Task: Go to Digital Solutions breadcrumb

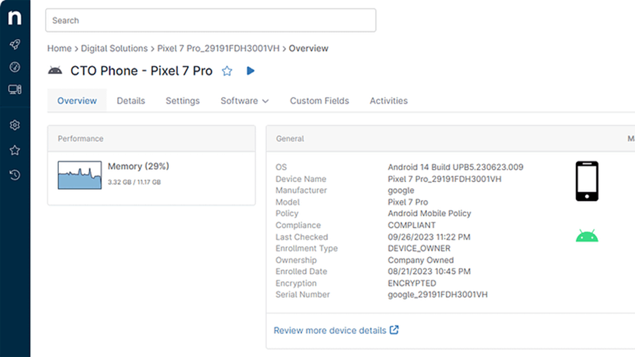Action: (x=114, y=49)
